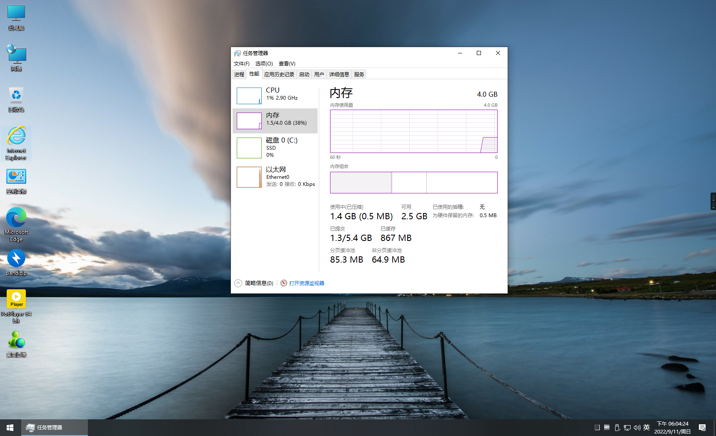Open the 文件(F) menu

click(241, 64)
